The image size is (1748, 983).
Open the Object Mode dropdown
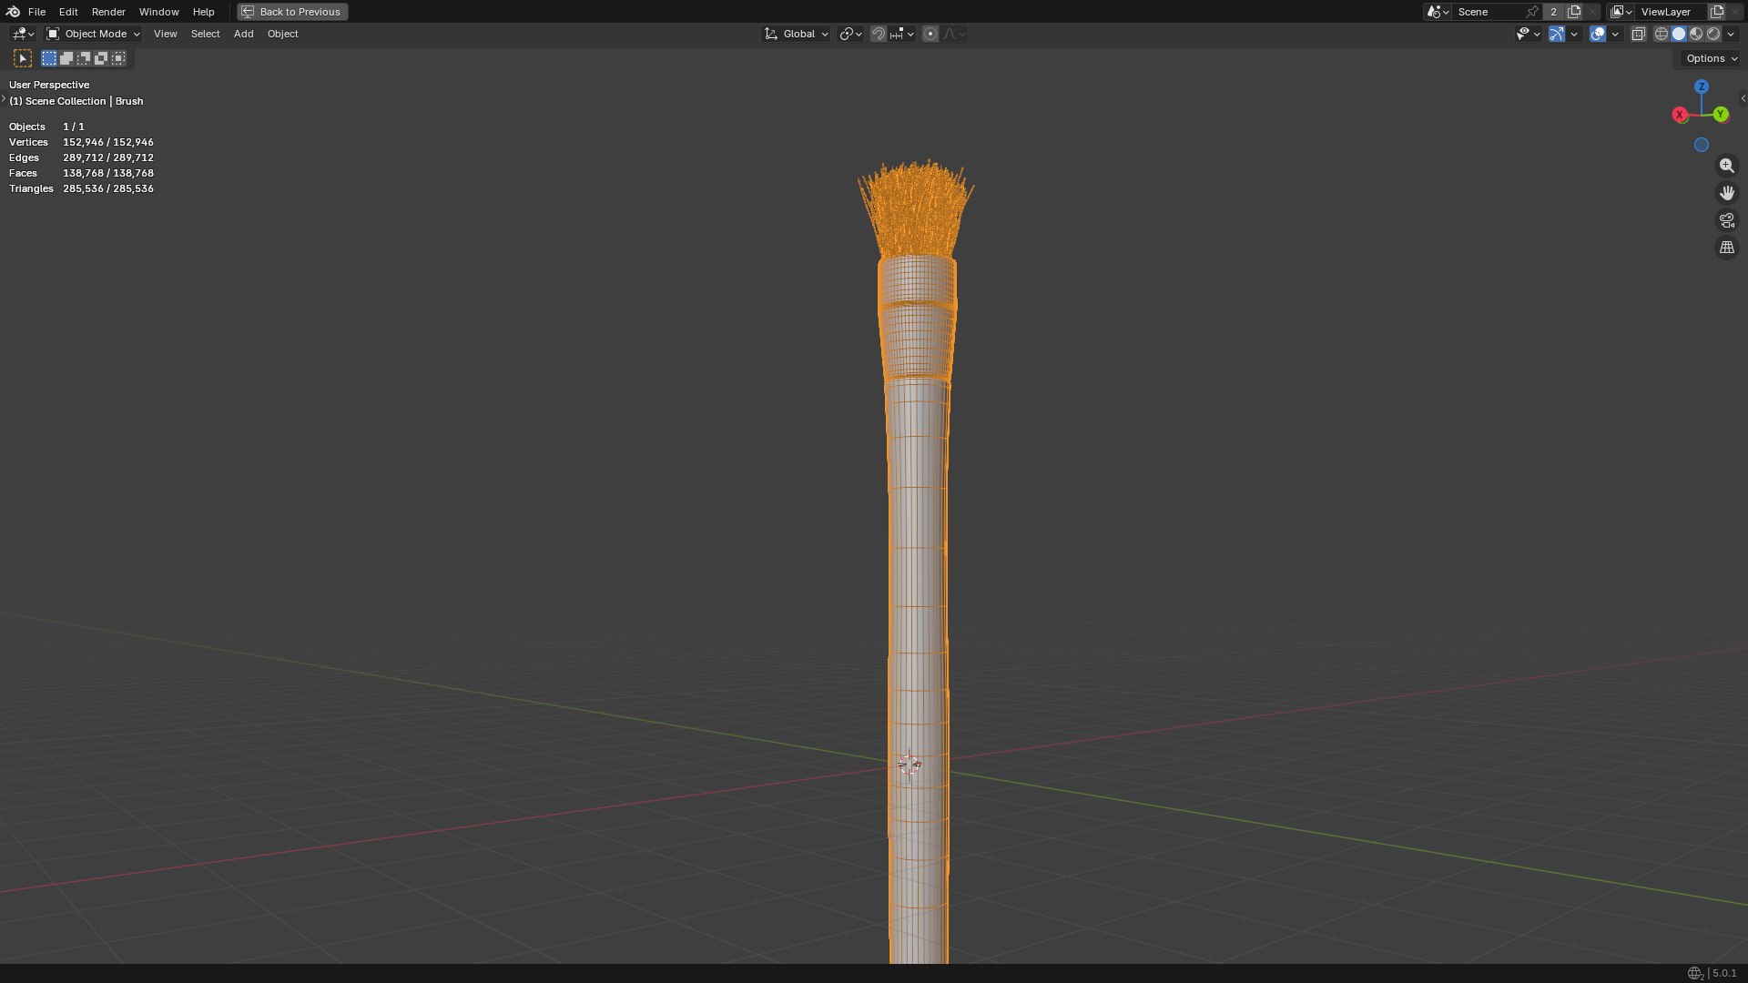coord(93,34)
